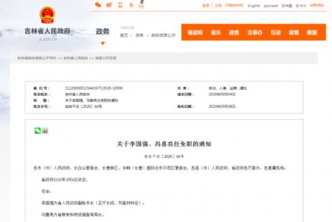The image size is (332, 222).
Task: Click the 成文日期 value 2020年09月04日
Action: click(222, 94)
